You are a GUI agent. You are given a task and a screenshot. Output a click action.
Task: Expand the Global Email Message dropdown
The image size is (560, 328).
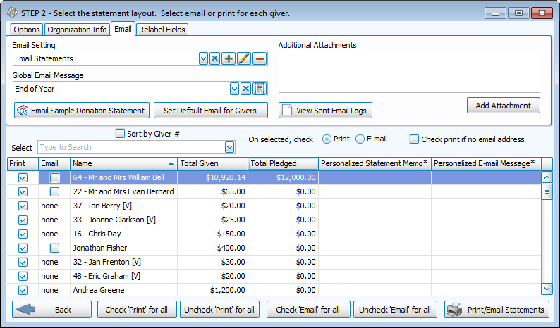coord(234,89)
